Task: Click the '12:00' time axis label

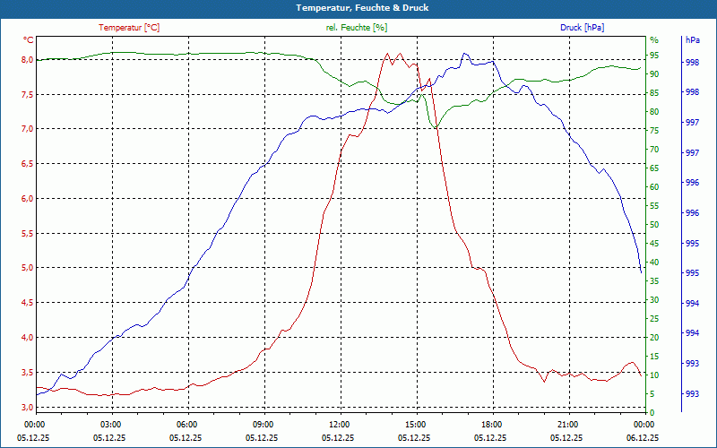Action: point(339,424)
